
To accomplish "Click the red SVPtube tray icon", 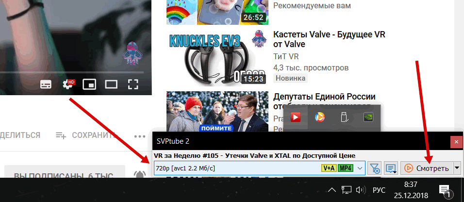I will click(x=295, y=118).
